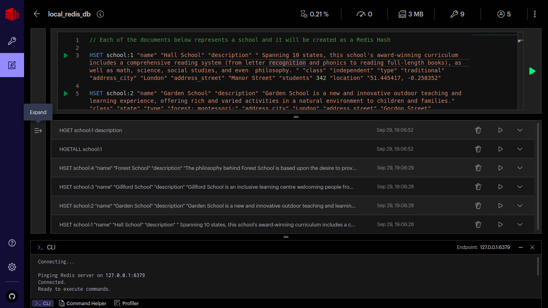548x308 pixels.
Task: Expand the HSET school:4 Forest School entry
Action: 520,167
